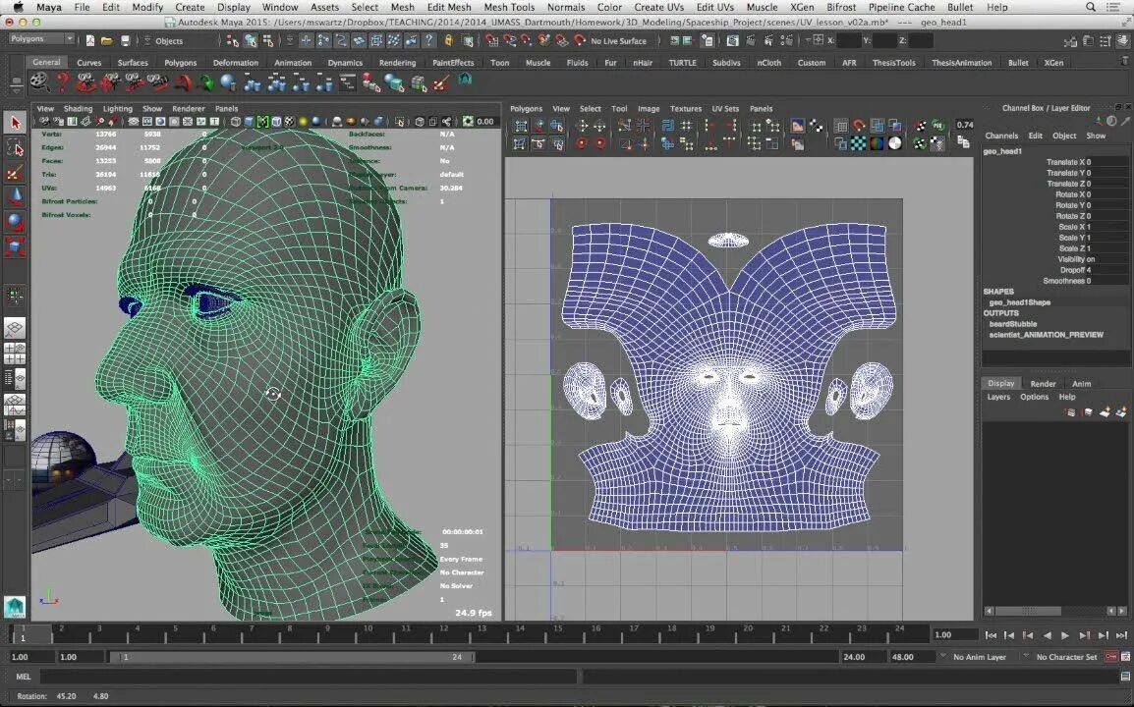Click the No Live Surface field
Screen dimensions: 1134x707
(618, 41)
